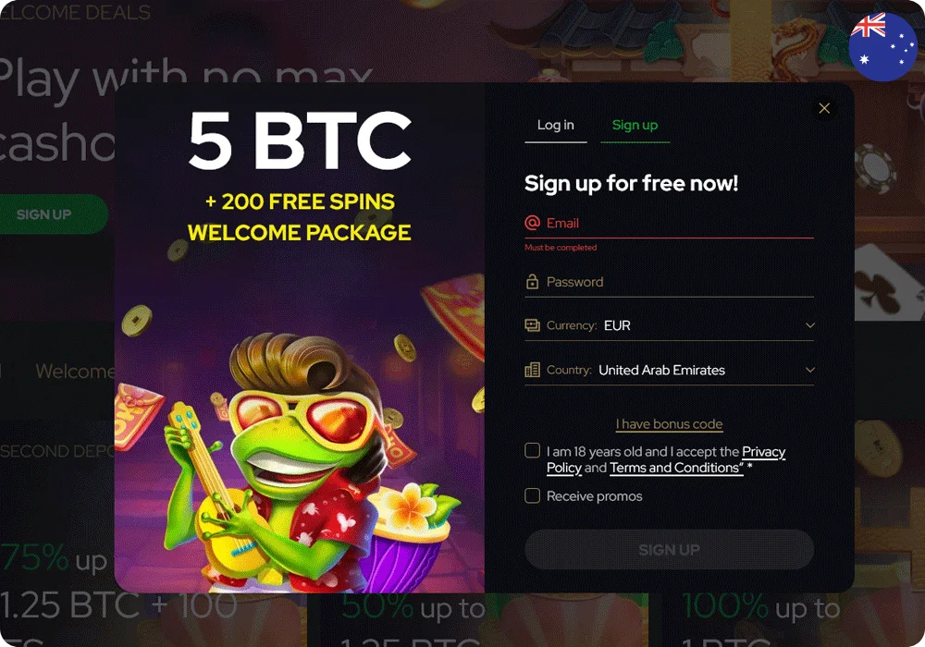Expand the Currency EUR dropdown
Screen dimensions: 925x647
point(669,325)
